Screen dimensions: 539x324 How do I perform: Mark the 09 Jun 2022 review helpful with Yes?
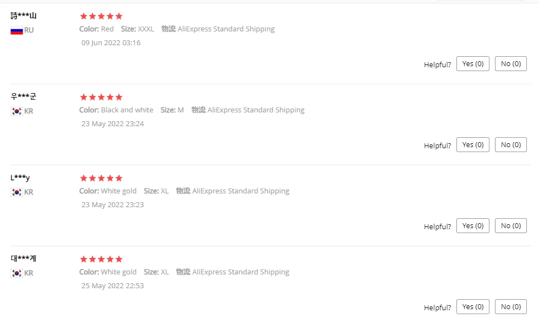point(472,63)
